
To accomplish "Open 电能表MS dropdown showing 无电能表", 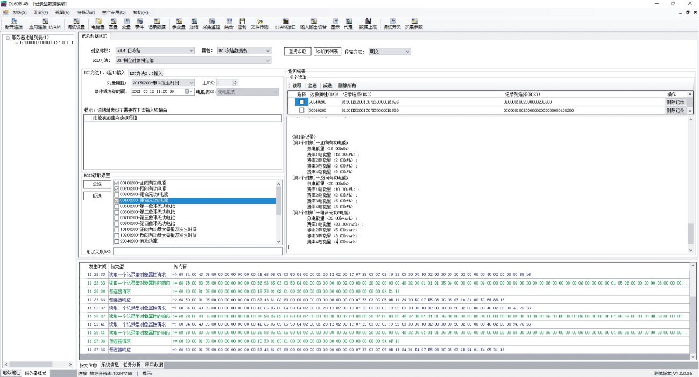I will pyautogui.click(x=248, y=92).
